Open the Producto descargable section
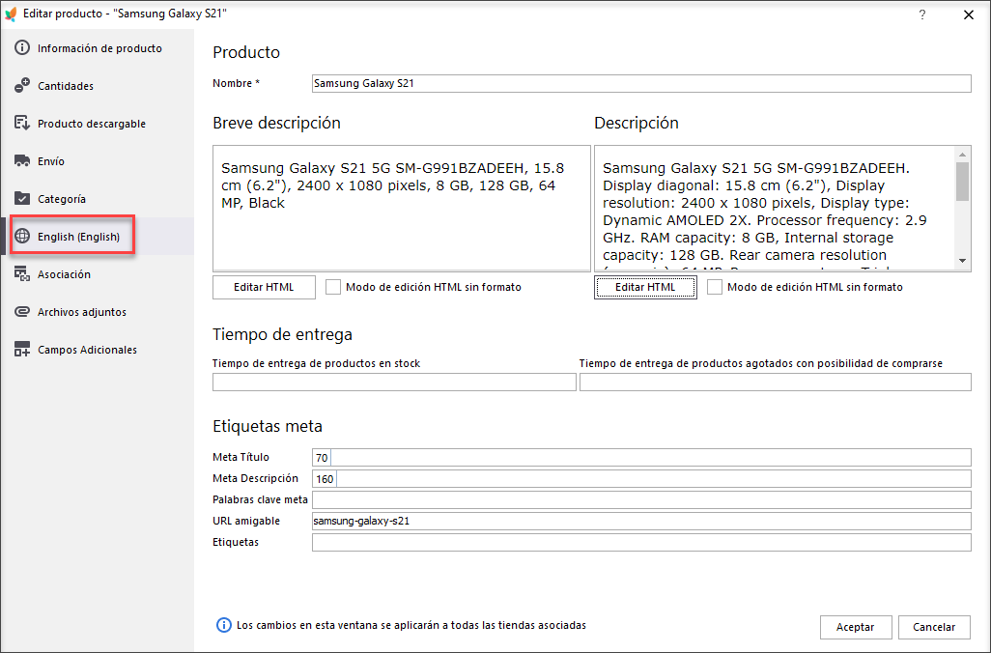Image resolution: width=991 pixels, height=653 pixels. point(98,124)
